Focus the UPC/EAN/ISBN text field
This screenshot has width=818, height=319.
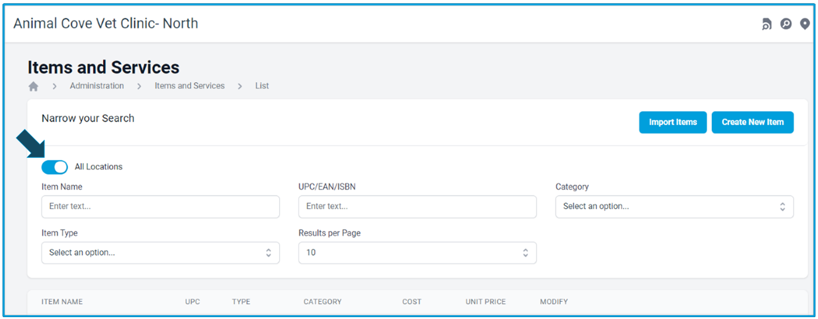[x=417, y=207]
